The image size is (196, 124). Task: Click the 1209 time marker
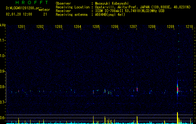[x=171, y=27]
